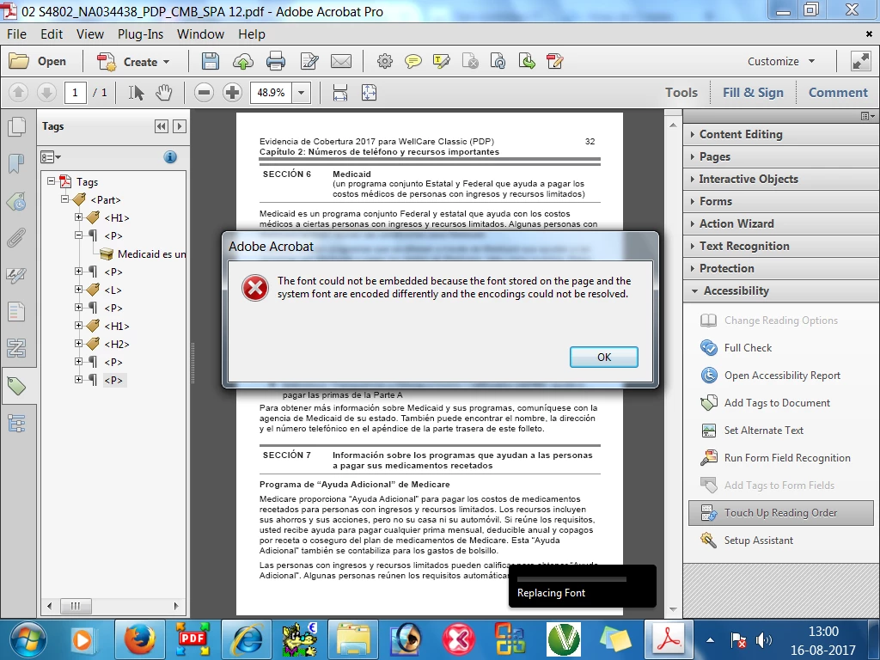This screenshot has width=880, height=660.
Task: Open the View menu
Action: pyautogui.click(x=89, y=34)
